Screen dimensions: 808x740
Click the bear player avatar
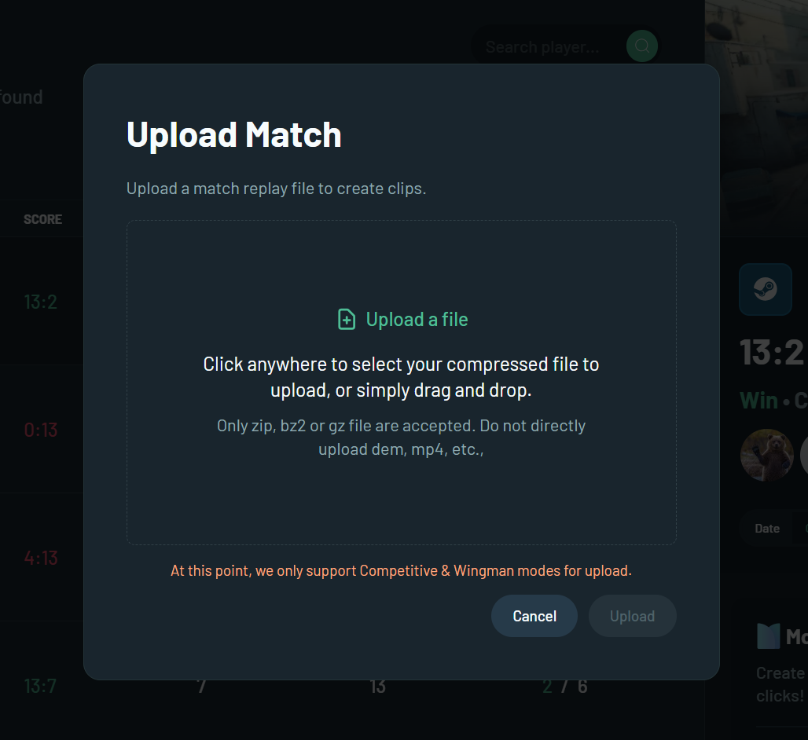[x=767, y=455]
